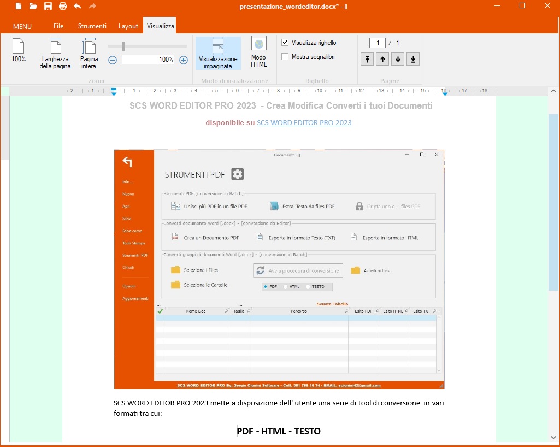The image size is (560, 447).
Task: Click the zoom slider handle
Action: [x=124, y=46]
